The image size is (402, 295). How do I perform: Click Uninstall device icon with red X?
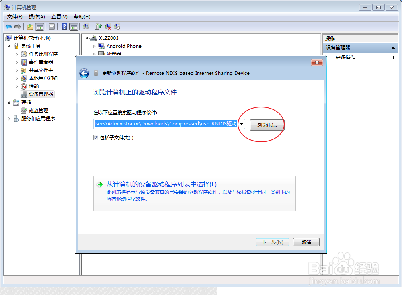click(x=108, y=27)
